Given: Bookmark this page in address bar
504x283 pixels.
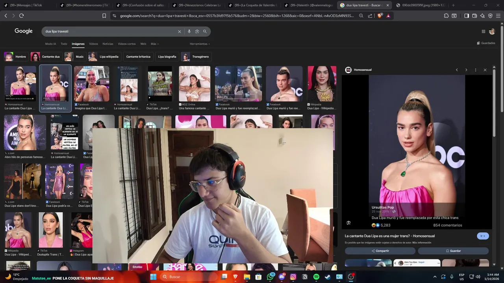Looking at the screenshot, I should tap(104, 16).
